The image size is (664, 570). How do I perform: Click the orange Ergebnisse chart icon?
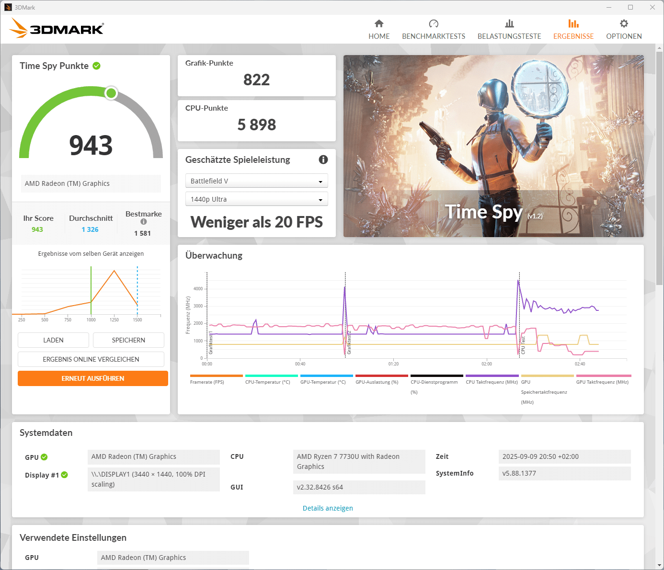[x=573, y=23]
